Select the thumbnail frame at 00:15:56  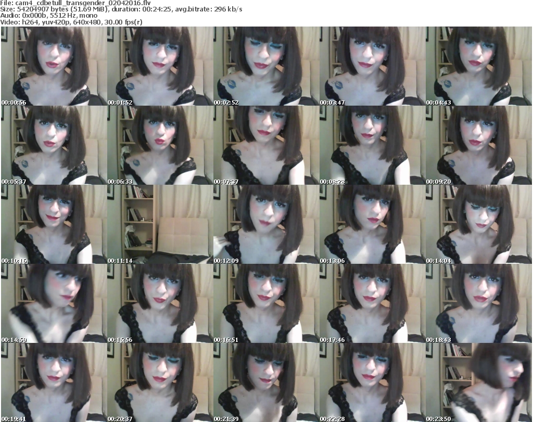pos(160,303)
